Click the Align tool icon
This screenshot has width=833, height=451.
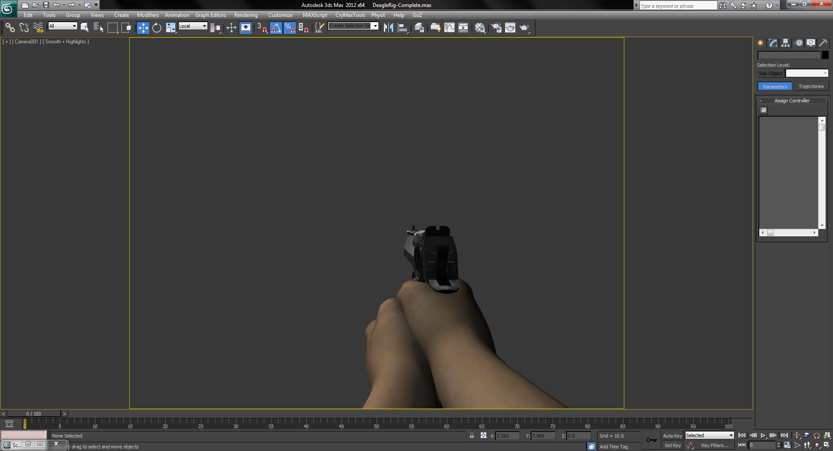point(403,28)
